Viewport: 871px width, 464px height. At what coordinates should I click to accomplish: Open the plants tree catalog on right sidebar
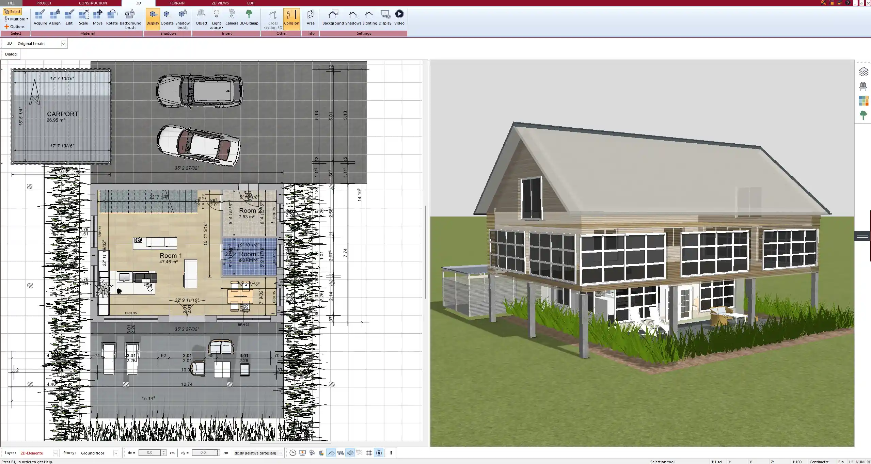(863, 115)
